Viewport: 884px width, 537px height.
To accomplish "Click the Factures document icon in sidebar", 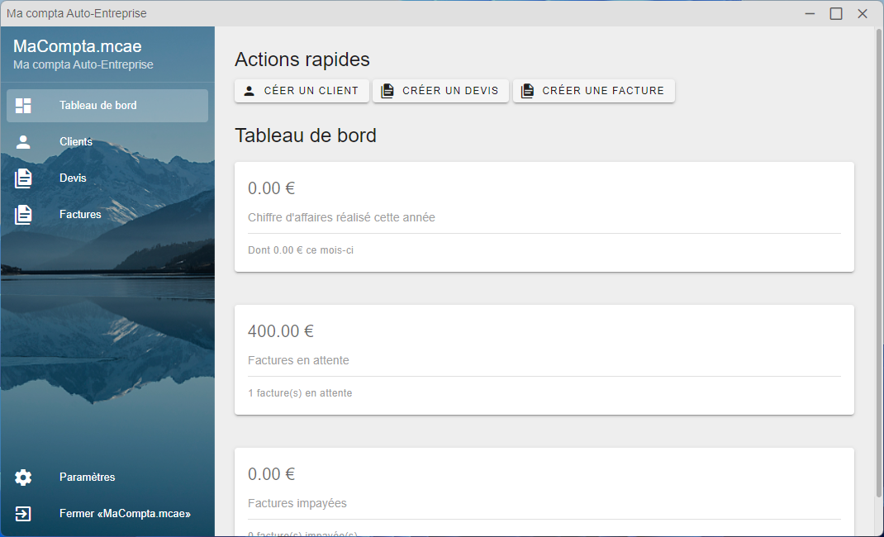I will [23, 215].
